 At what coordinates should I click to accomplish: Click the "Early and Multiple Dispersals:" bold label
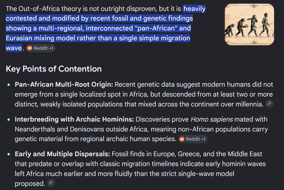click(62, 154)
